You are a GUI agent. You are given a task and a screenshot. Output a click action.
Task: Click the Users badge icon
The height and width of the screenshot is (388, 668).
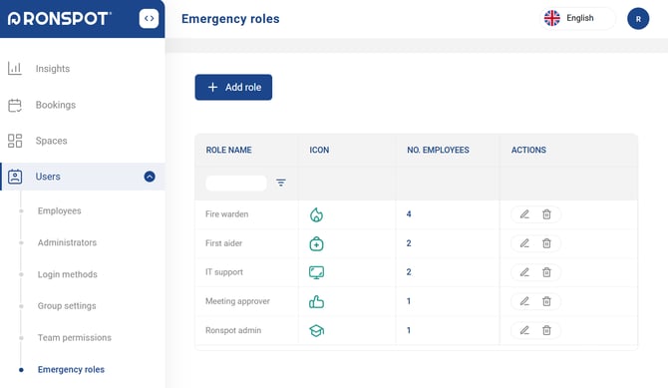click(15, 177)
